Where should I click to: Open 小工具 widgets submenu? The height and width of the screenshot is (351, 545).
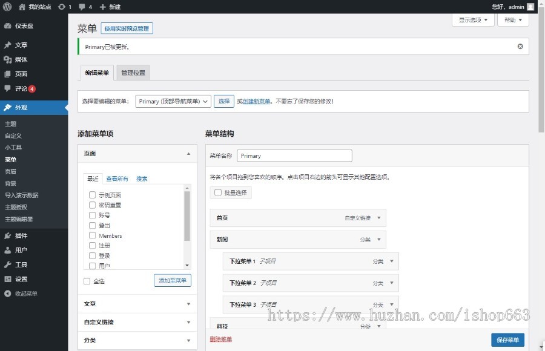[x=13, y=147]
